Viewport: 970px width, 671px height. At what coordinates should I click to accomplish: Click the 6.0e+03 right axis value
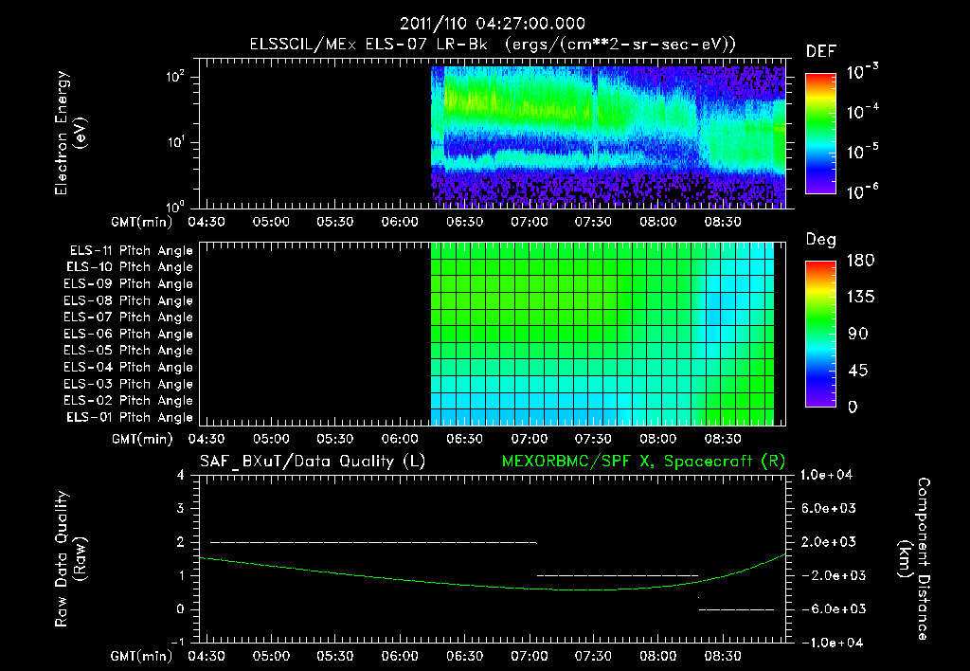pyautogui.click(x=828, y=509)
